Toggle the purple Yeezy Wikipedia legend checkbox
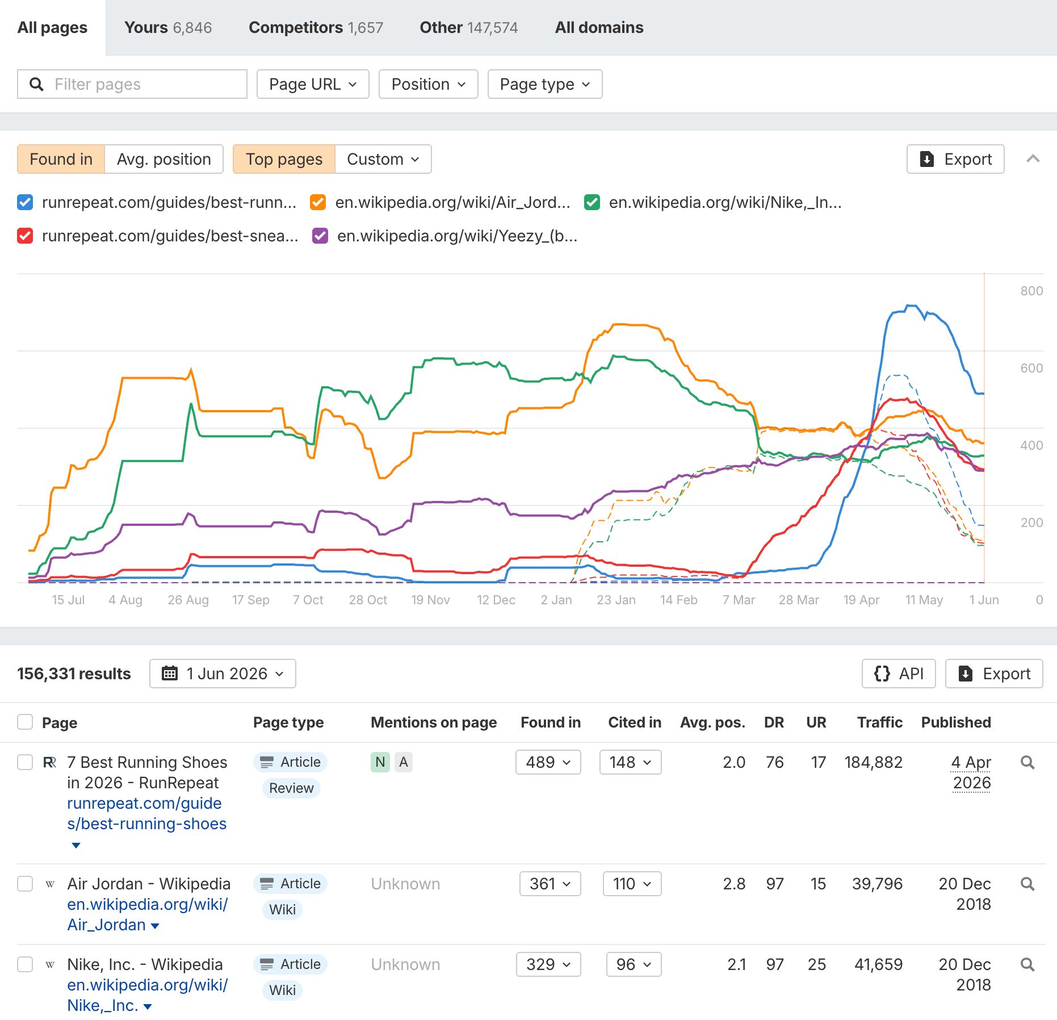Screen dimensions: 1057x1020 [x=320, y=236]
